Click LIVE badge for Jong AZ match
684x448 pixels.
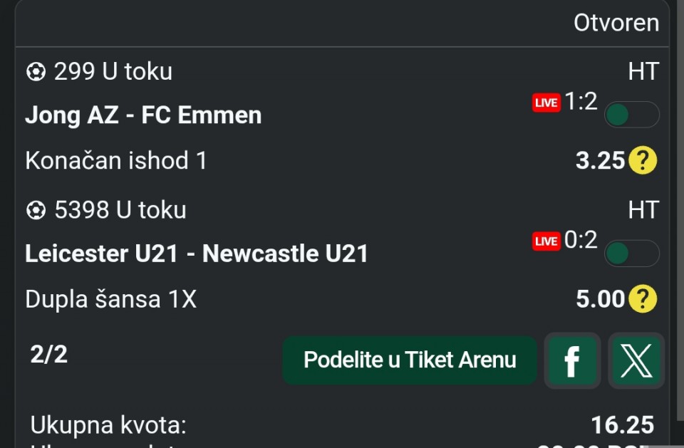point(546,103)
